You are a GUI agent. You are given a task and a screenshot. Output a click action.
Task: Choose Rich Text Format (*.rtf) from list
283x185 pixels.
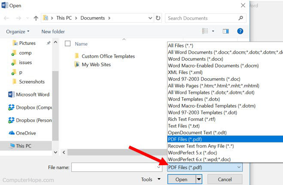coord(192,120)
